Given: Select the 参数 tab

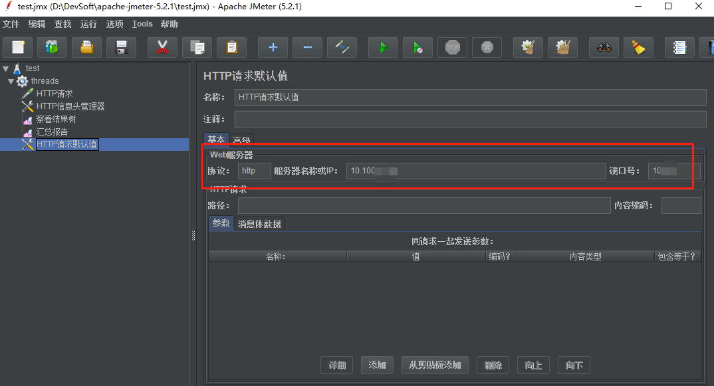Looking at the screenshot, I should (x=221, y=223).
